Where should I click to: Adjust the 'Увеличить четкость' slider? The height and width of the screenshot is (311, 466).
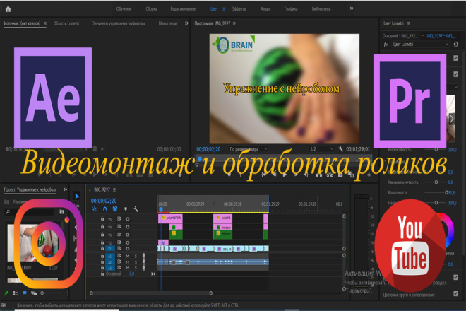coord(436,182)
